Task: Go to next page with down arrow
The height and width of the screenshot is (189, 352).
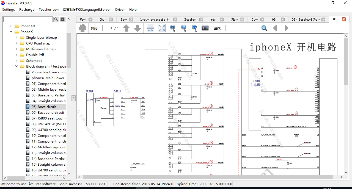Action: coord(137,28)
